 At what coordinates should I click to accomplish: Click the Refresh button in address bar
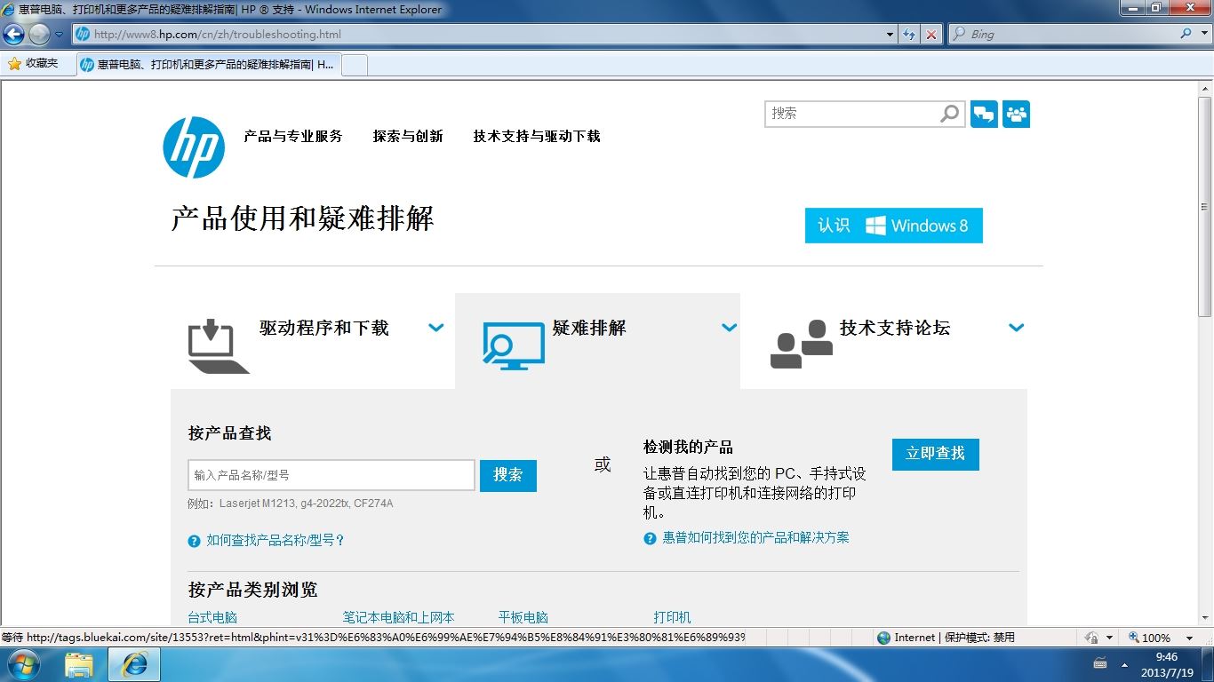[908, 35]
